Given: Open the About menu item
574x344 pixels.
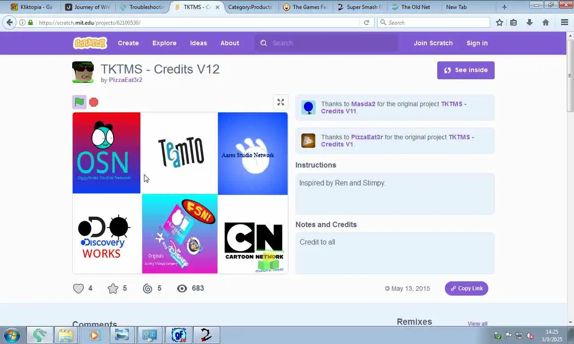Looking at the screenshot, I should (230, 43).
